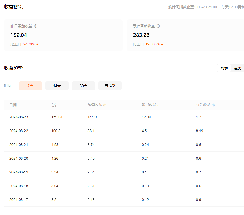Select the 7天 time range
The height and width of the screenshot is (215, 244).
click(x=30, y=86)
